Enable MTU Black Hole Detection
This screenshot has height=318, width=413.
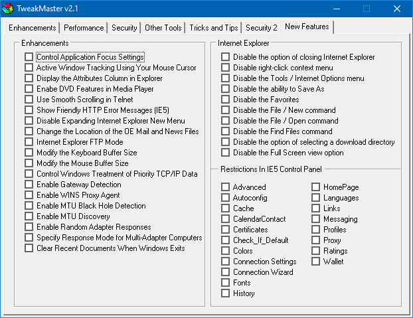pos(29,206)
